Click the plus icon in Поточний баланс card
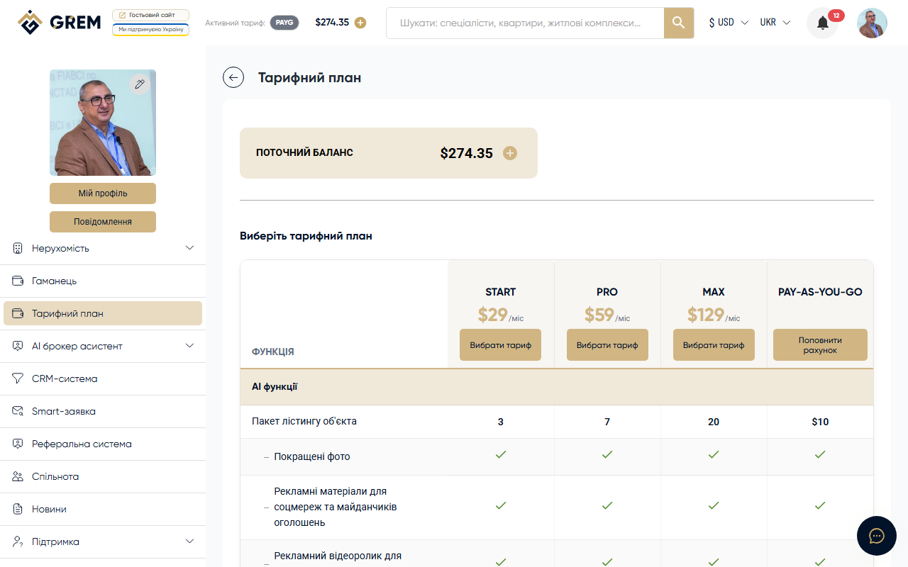The height and width of the screenshot is (567, 908). (510, 153)
